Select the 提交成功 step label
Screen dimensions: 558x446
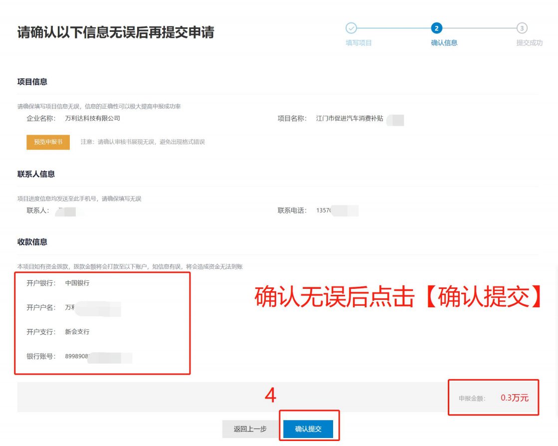point(529,43)
